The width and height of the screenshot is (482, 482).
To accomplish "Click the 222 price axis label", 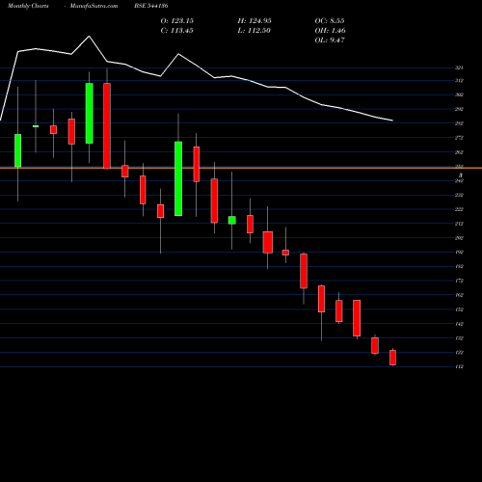I will click(x=459, y=209).
